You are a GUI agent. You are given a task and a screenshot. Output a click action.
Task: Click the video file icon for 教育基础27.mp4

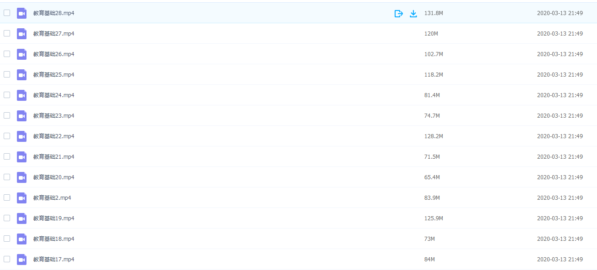pyautogui.click(x=21, y=34)
